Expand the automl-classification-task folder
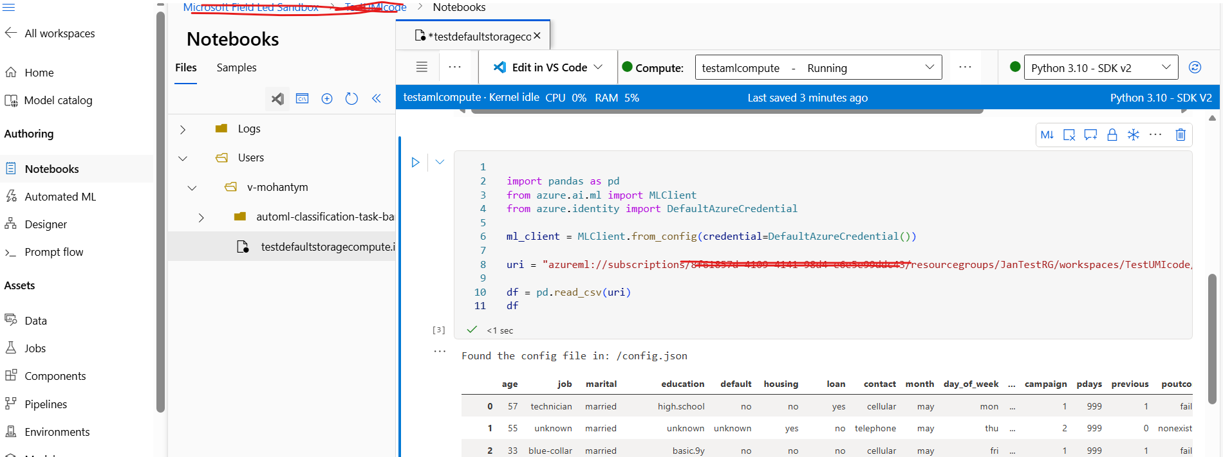 click(201, 218)
